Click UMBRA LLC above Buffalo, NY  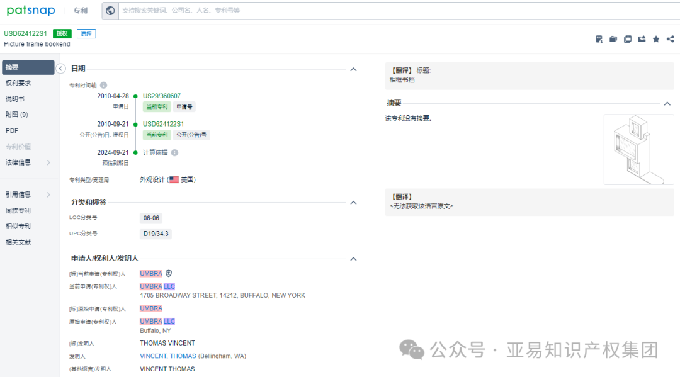point(157,321)
